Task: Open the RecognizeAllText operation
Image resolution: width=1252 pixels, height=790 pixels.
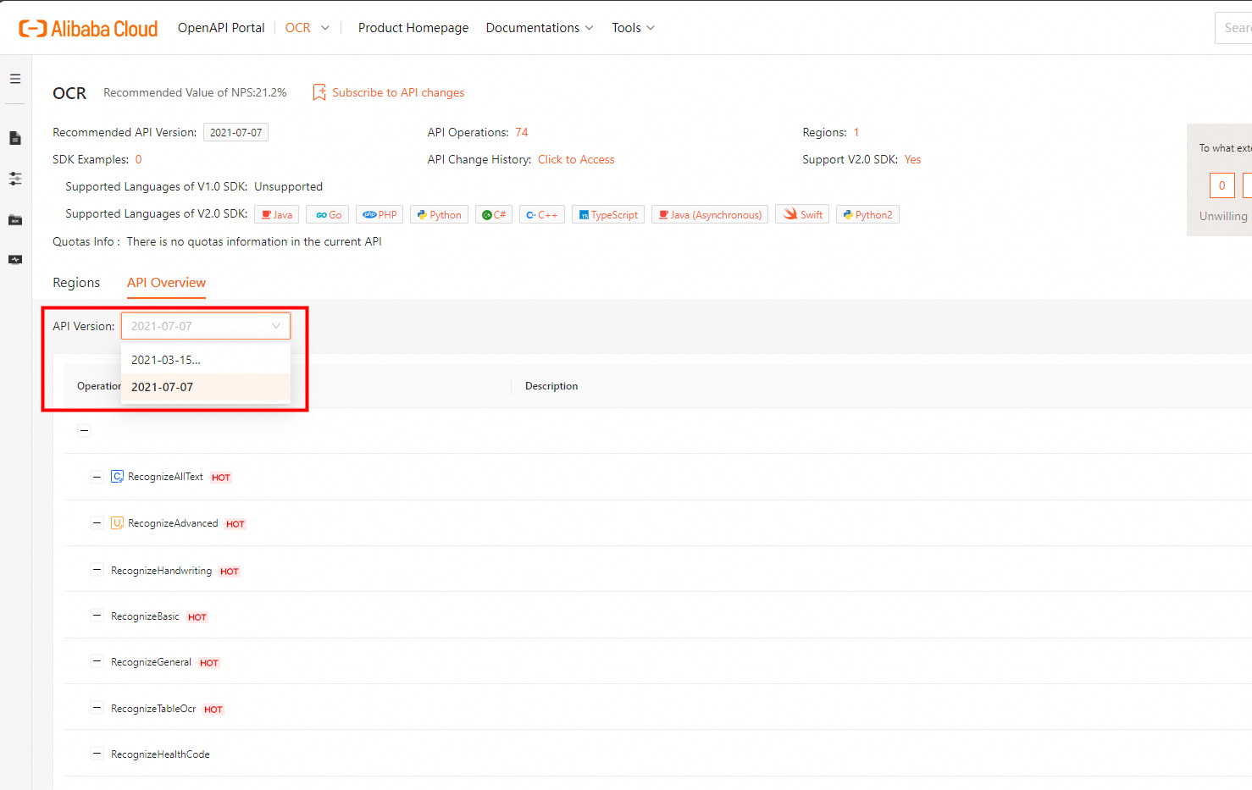Action: (165, 477)
